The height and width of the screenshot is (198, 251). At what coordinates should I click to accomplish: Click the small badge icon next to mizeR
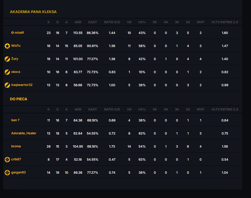(13, 33)
